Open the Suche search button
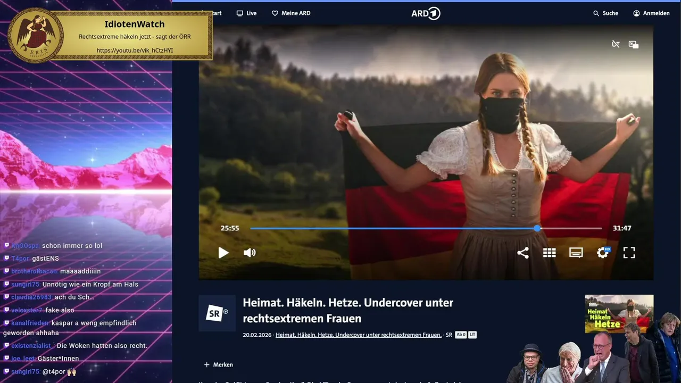This screenshot has width=681, height=383. pos(605,13)
